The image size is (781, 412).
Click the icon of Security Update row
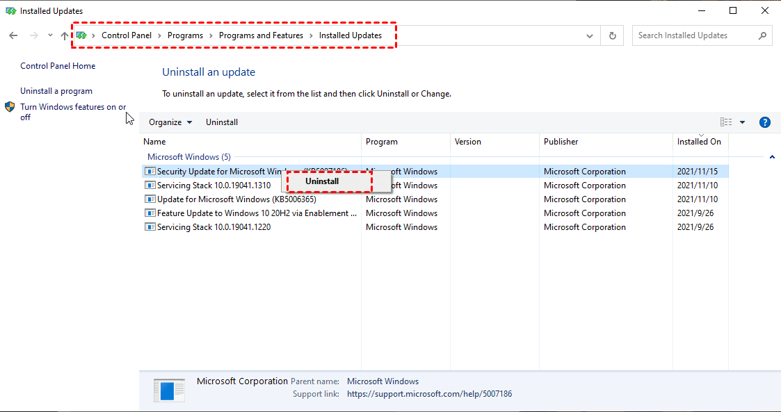[150, 171]
